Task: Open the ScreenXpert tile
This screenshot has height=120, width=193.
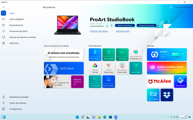Action: 180,81
